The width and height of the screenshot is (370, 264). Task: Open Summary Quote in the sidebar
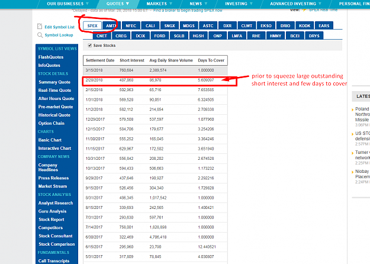[54, 82]
